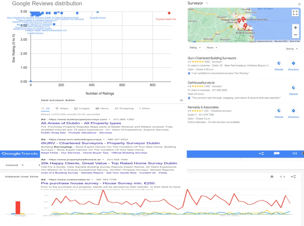The width and height of the screenshot is (304, 226).
Task: Click the Get Your Quote Now sitelink
Action: pyautogui.click(x=121, y=173)
